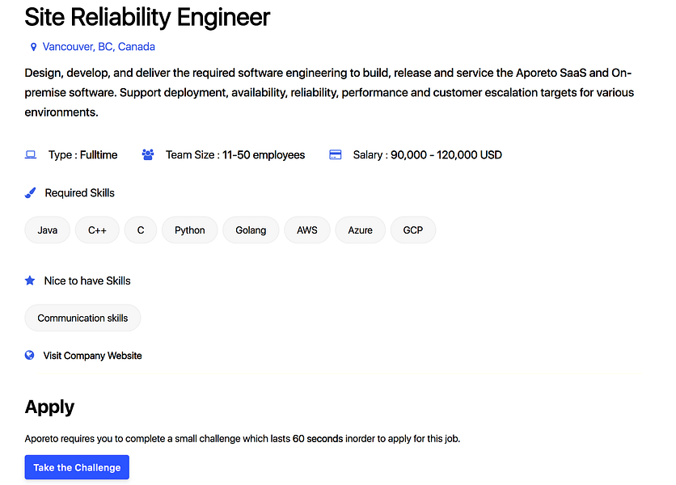Image resolution: width=676 pixels, height=485 pixels.
Task: Click the team members icon
Action: [148, 154]
